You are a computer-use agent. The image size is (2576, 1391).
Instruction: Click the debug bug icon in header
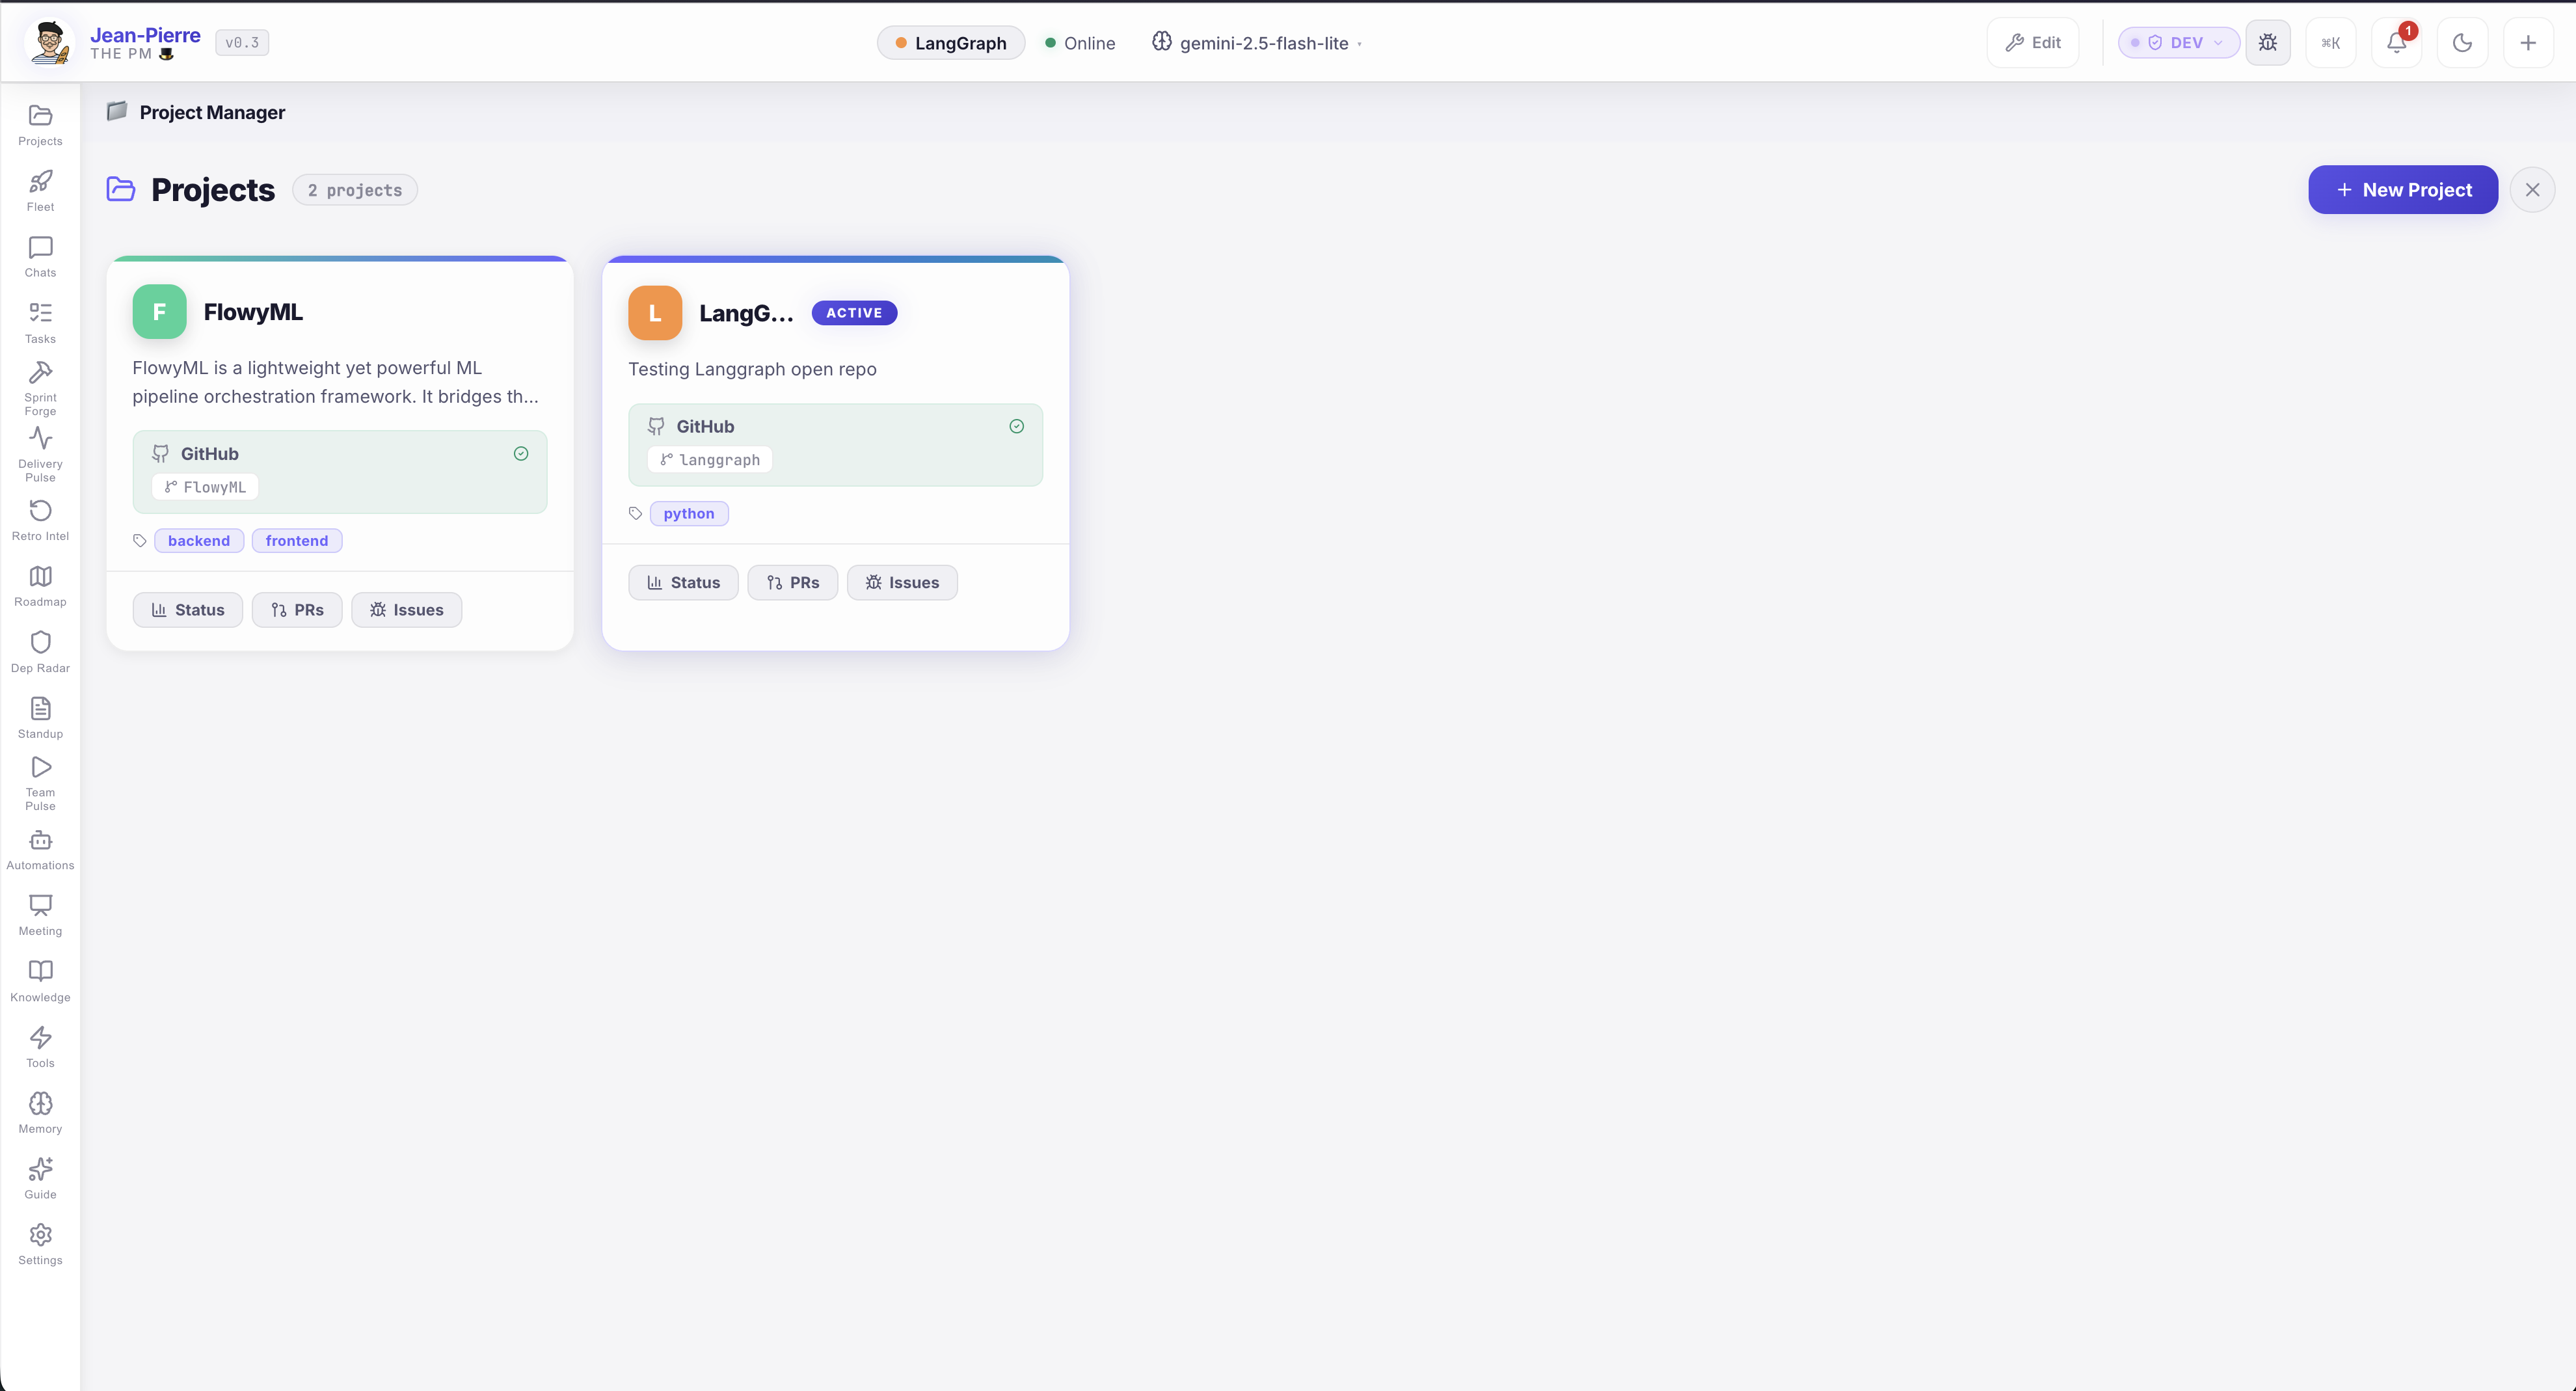pos(2268,42)
